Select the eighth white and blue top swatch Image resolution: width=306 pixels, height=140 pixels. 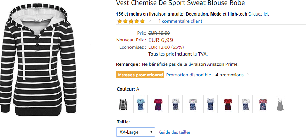245,104
